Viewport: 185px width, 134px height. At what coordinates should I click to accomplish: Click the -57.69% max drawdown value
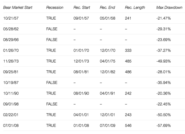click(164, 126)
